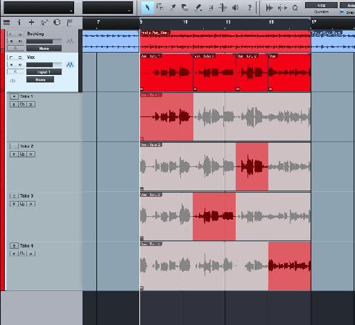
Task: Click the Vox layers icon
Action: click(13, 80)
